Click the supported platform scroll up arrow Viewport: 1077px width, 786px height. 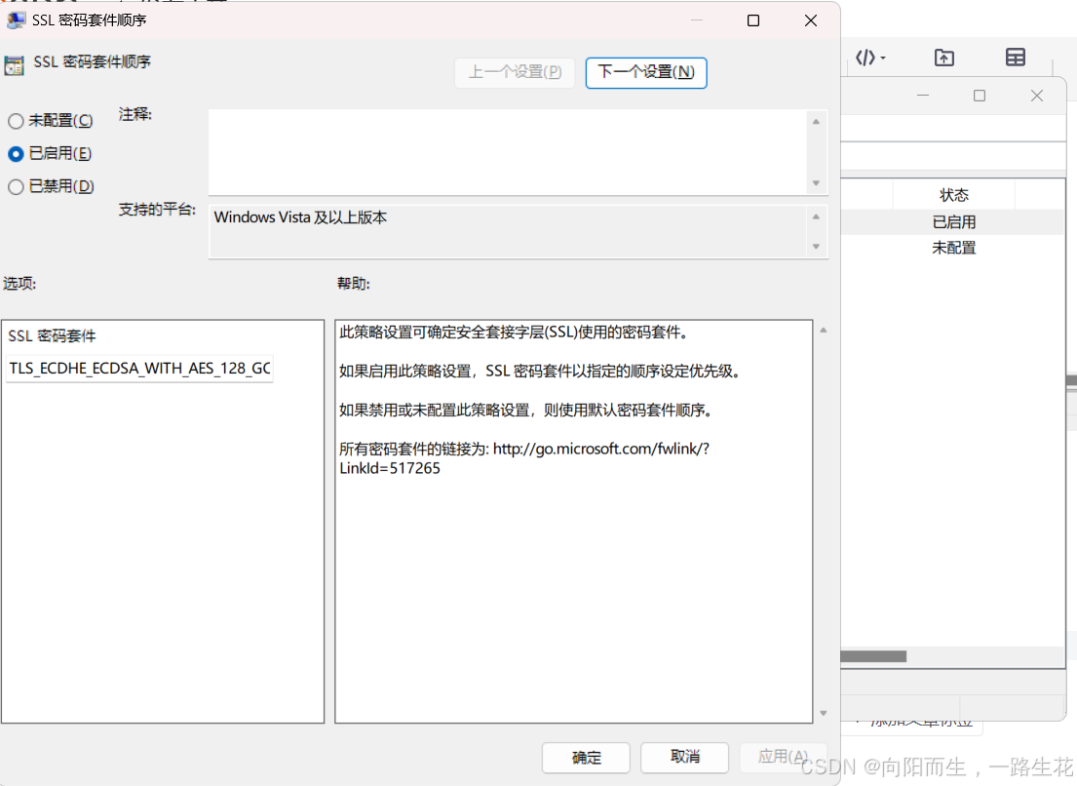point(816,216)
